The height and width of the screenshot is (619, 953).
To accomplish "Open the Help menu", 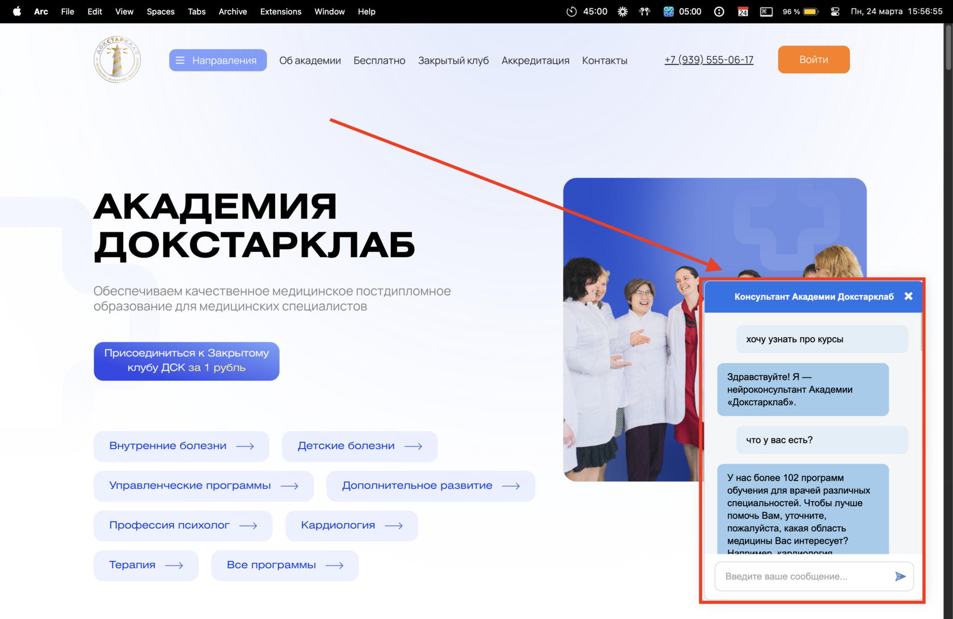I will click(x=366, y=11).
